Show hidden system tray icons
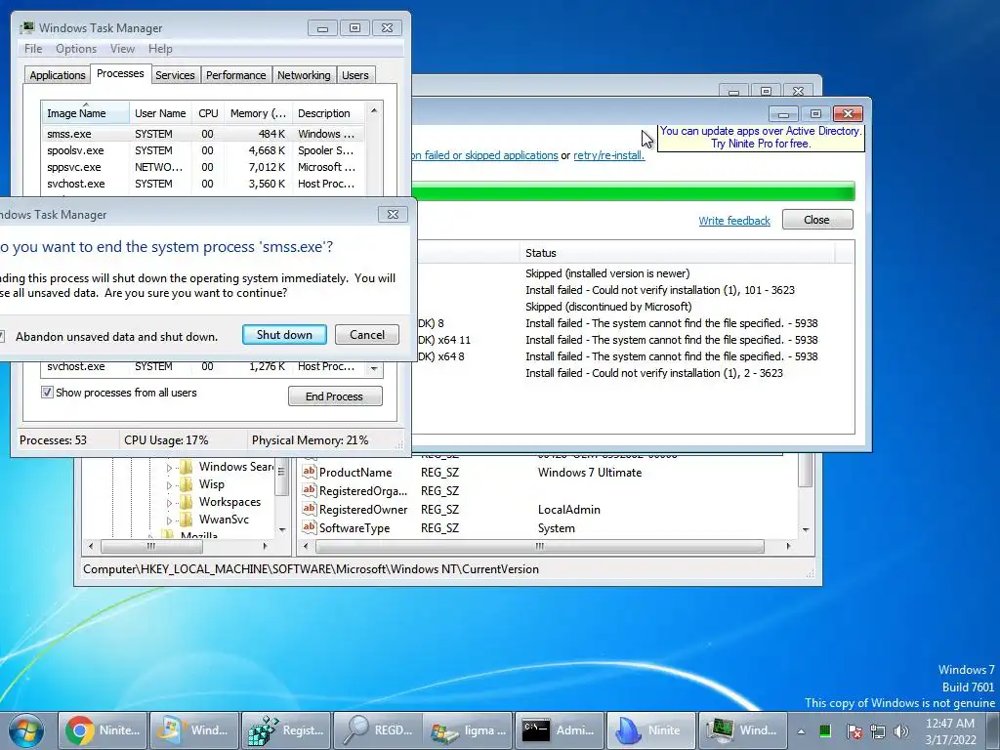The image size is (1000, 750). [801, 731]
